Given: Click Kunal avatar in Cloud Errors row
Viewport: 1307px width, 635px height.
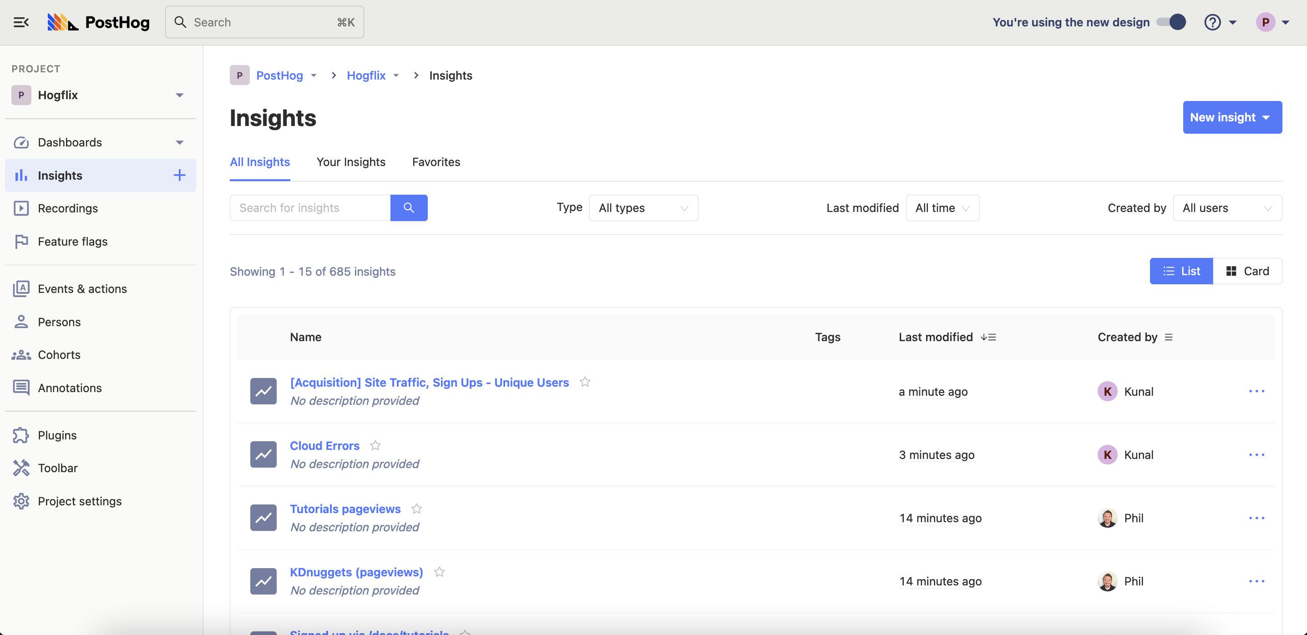Looking at the screenshot, I should click(x=1108, y=454).
